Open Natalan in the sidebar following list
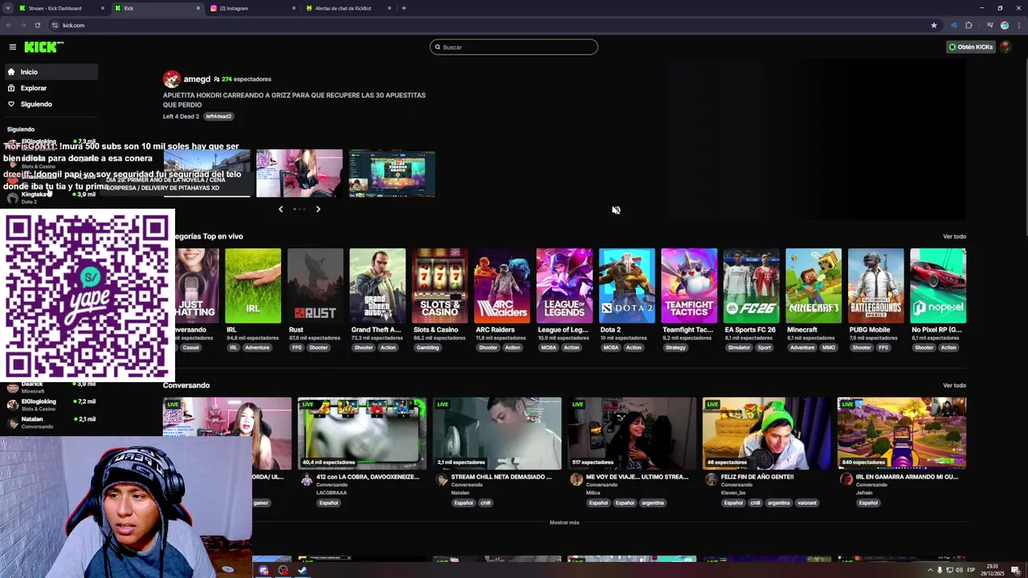The height and width of the screenshot is (578, 1028). 51,422
